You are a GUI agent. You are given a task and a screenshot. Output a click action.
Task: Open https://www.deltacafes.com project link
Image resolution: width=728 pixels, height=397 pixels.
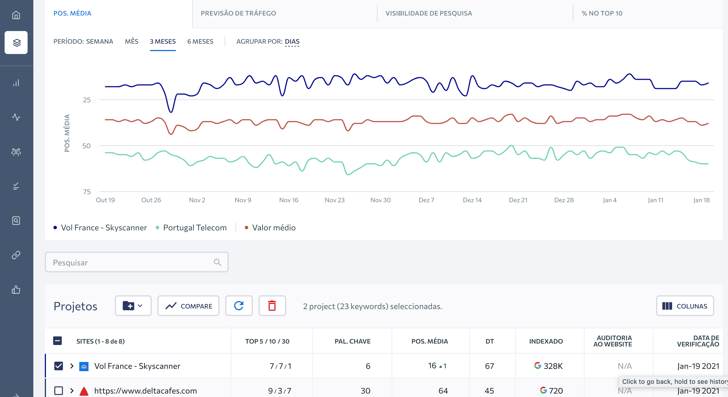tap(146, 391)
